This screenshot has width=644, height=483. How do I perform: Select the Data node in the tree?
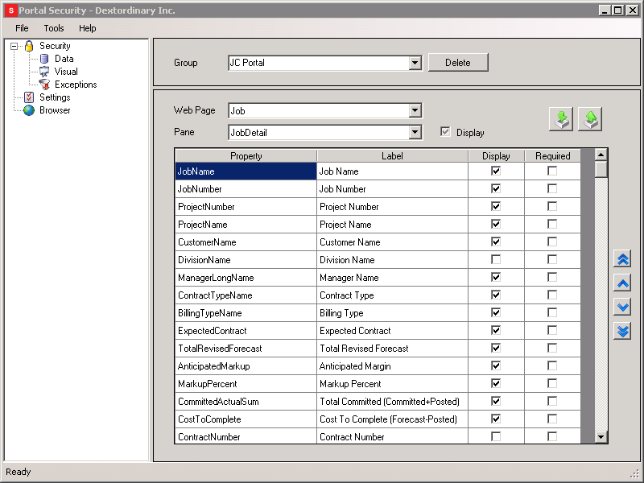(64, 59)
